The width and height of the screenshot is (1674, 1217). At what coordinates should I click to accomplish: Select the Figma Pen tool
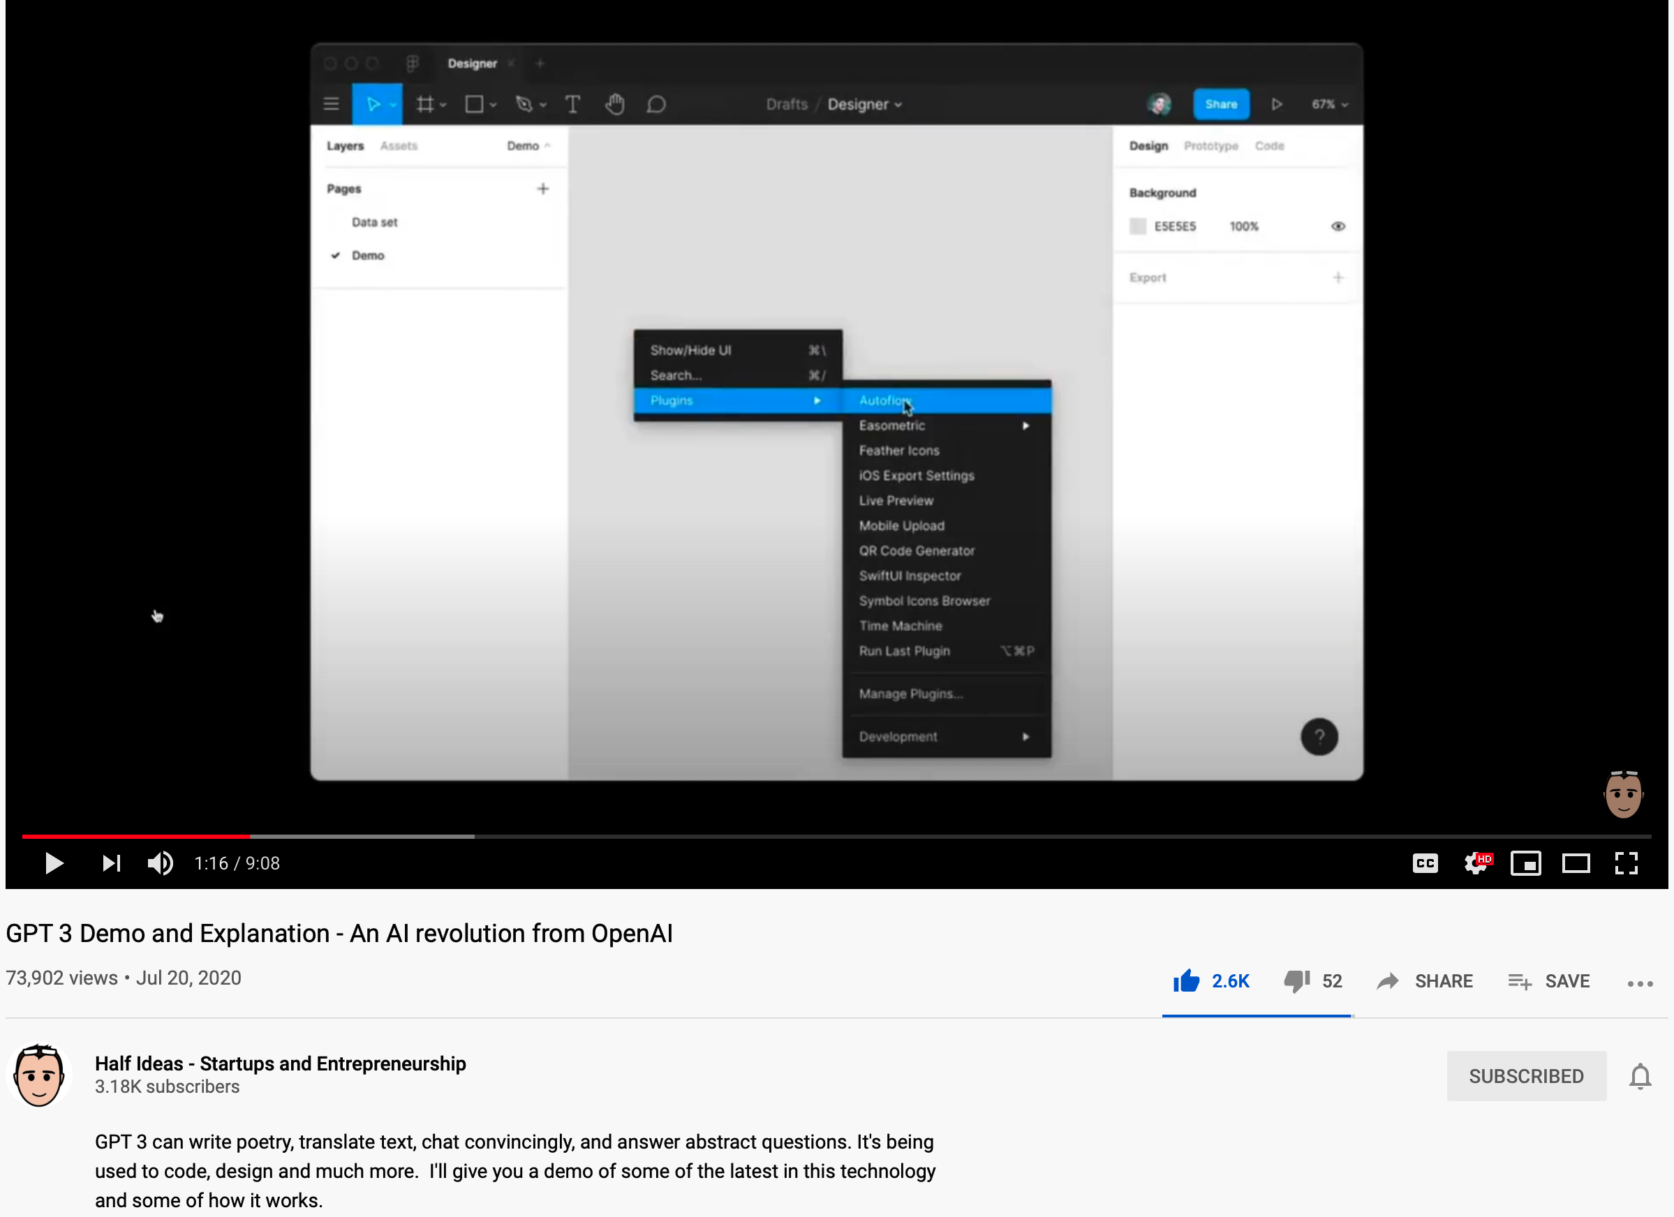524,104
